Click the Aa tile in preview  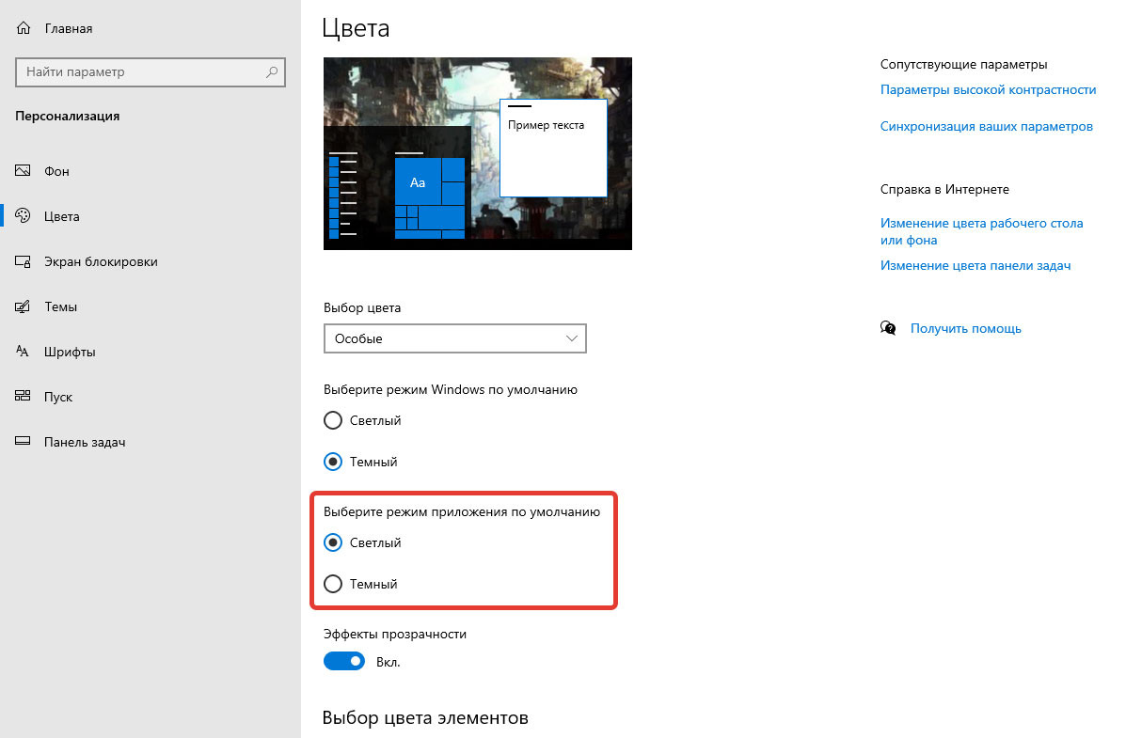[418, 182]
